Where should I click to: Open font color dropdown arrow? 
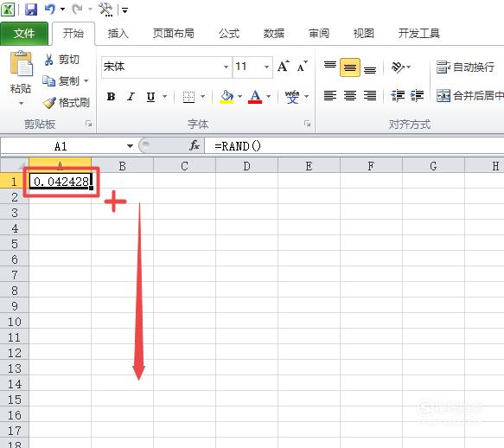click(x=268, y=96)
